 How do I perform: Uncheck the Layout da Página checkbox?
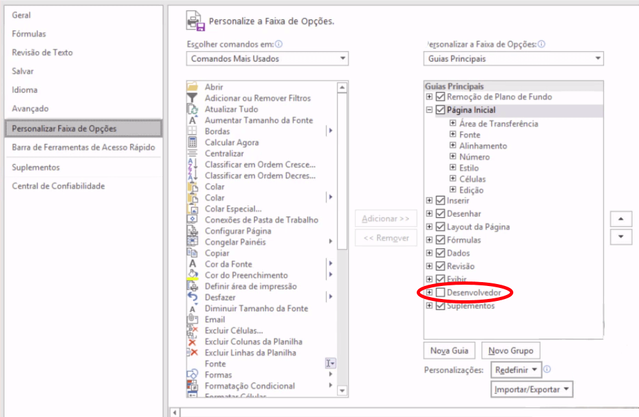coord(440,226)
